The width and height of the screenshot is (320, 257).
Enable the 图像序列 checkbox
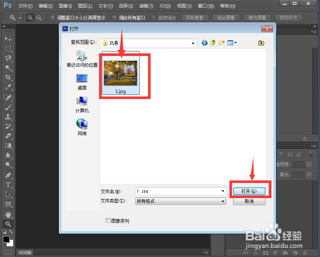(x=108, y=220)
